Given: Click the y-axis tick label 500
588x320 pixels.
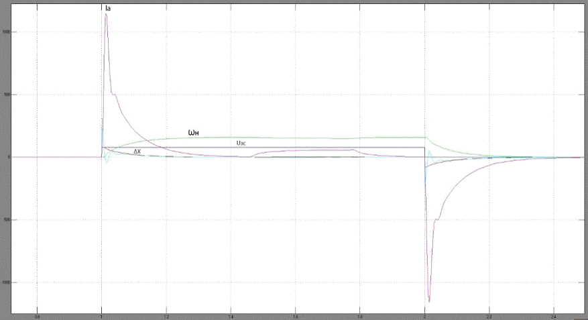Looking at the screenshot, I should click(x=5, y=95).
